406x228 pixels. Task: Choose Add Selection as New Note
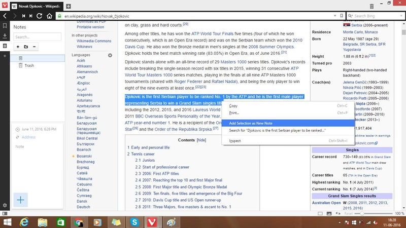coord(288,123)
